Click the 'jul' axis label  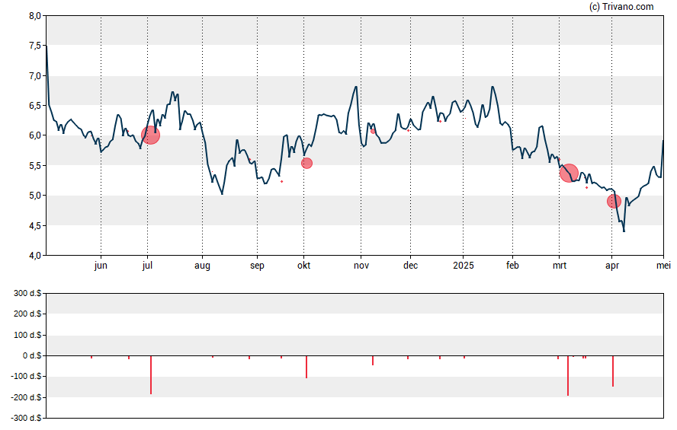click(x=147, y=266)
